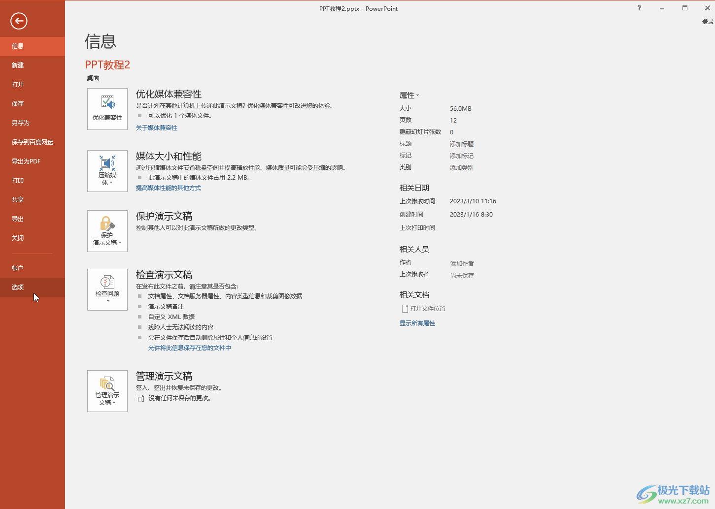Click the link 允许将此信息保存在您的文件中
Screen dimensions: 715x509
190,348
